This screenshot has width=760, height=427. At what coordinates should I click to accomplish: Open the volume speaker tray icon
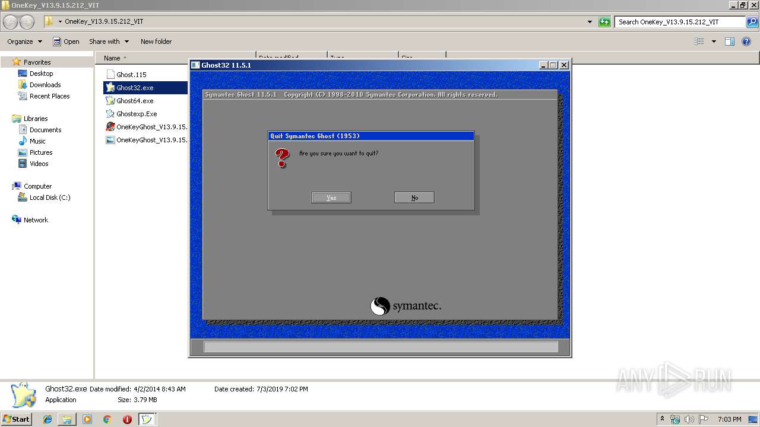[x=689, y=419]
